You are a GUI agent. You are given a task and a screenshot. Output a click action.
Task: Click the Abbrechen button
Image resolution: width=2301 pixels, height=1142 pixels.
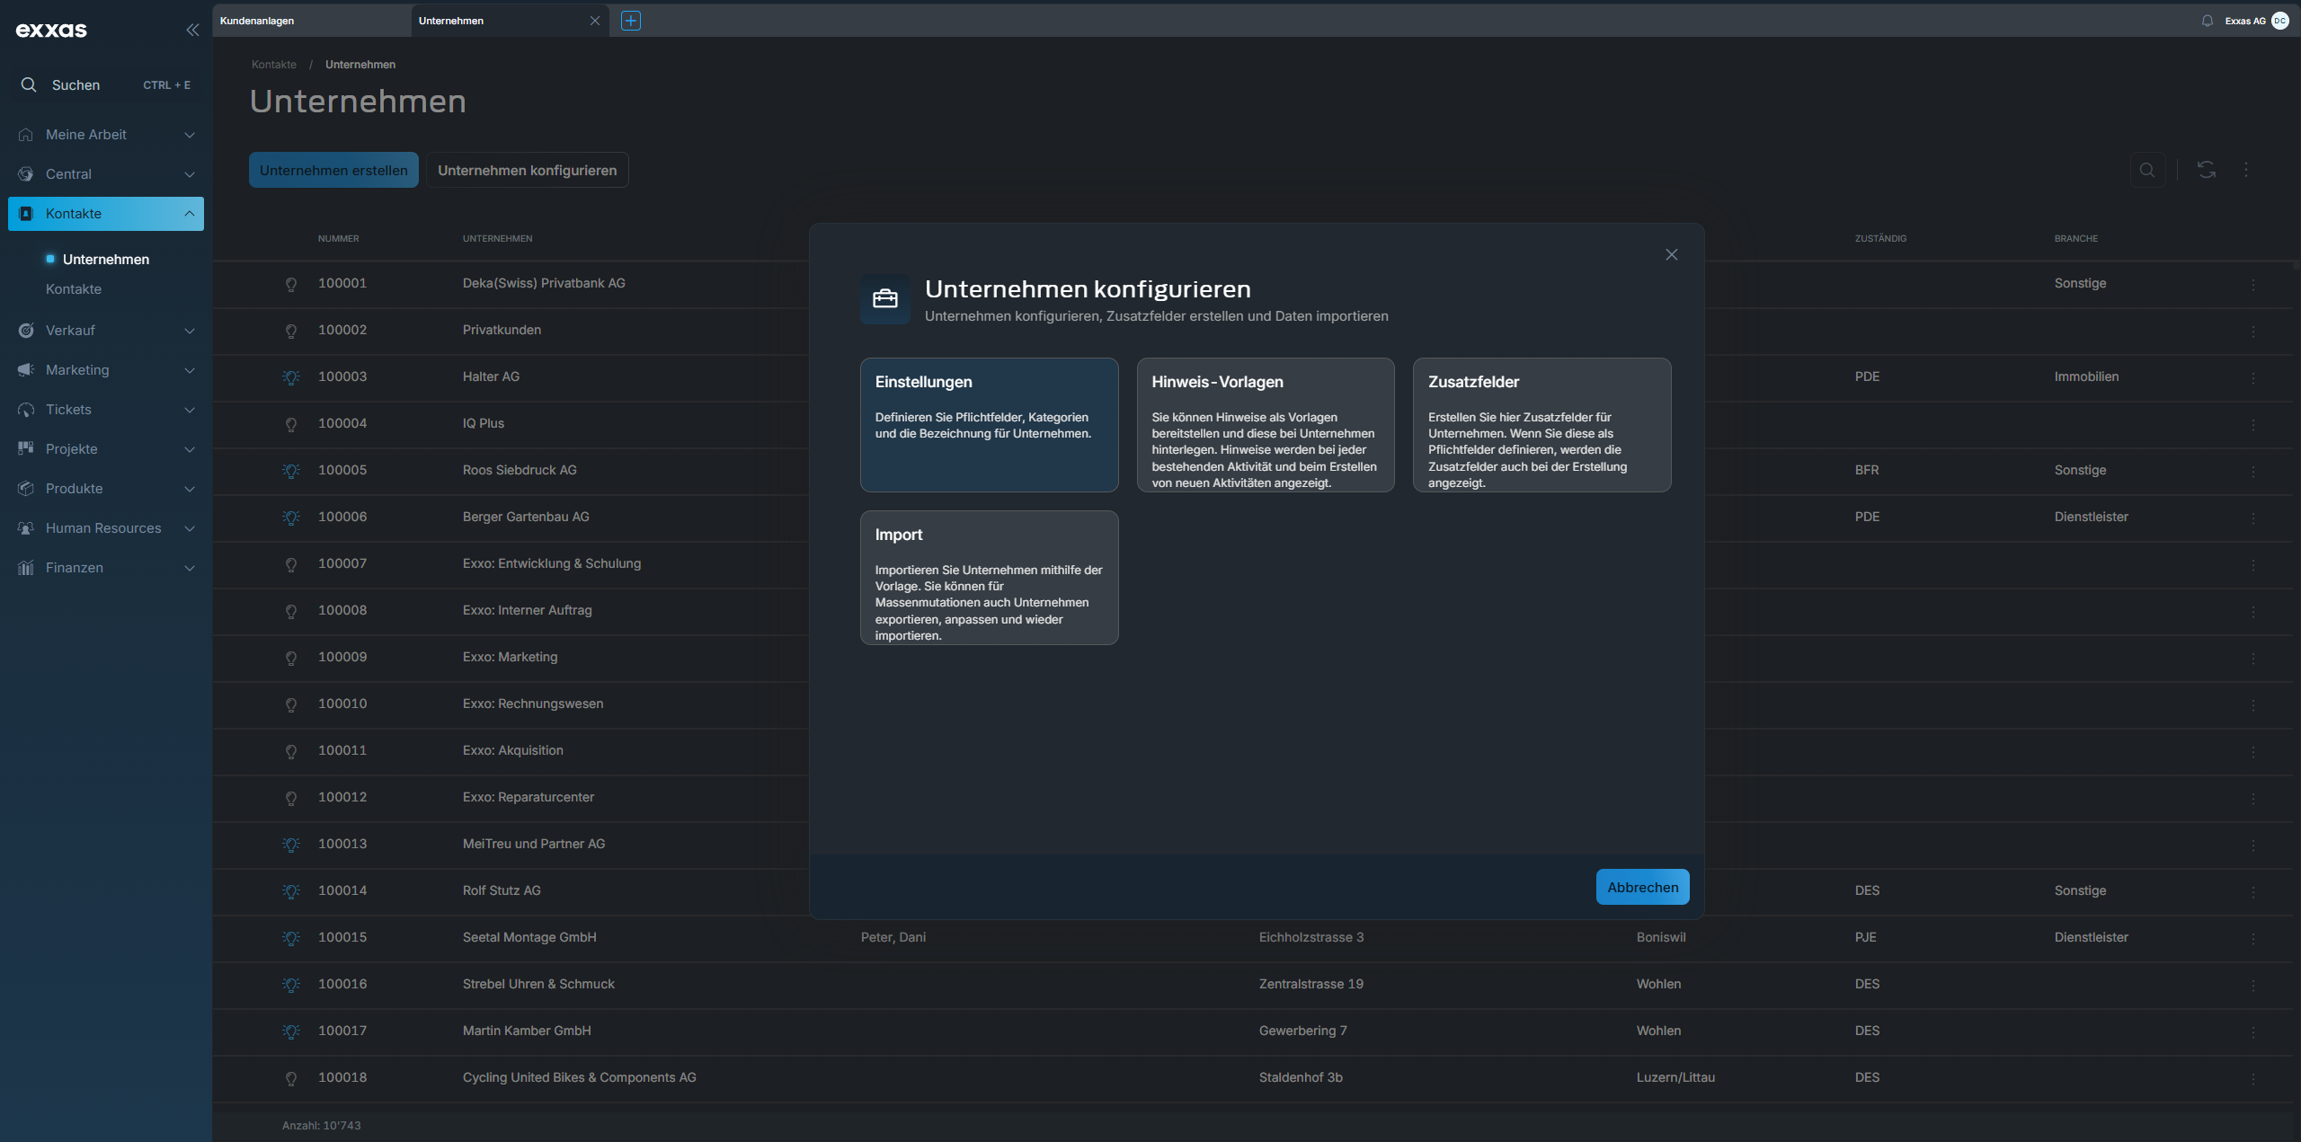[1642, 887]
